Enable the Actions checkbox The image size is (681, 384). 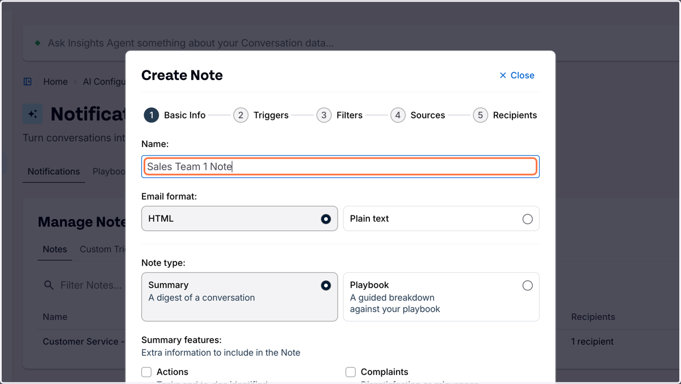point(146,372)
